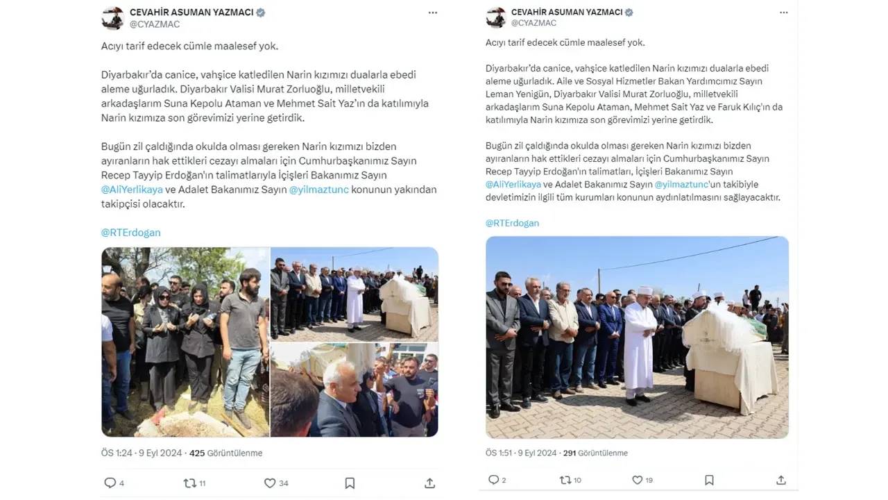Image resolution: width=888 pixels, height=500 pixels.
Task: Open @yilmaztunc mention in right tweet
Action: point(681,184)
